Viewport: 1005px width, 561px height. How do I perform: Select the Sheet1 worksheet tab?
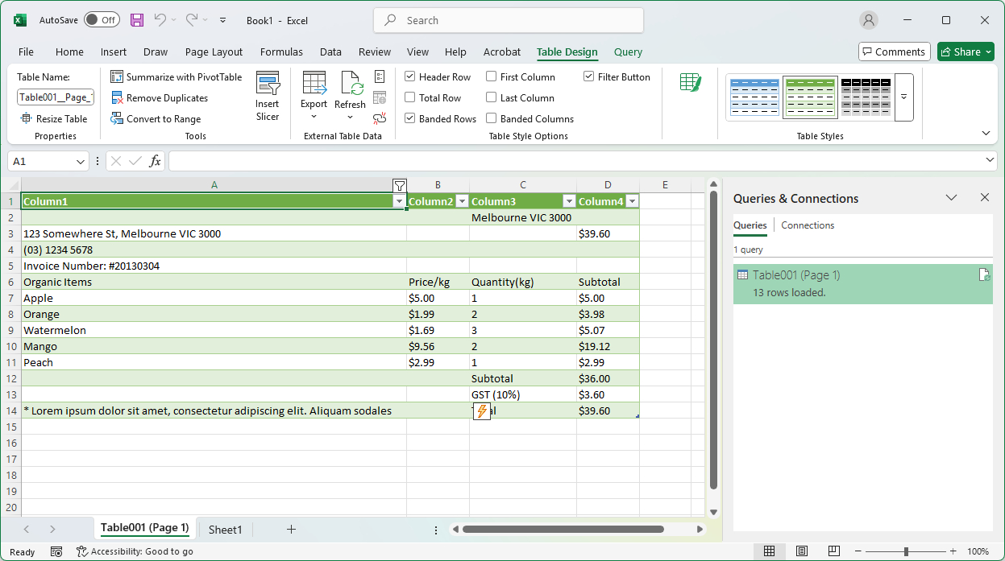tap(226, 529)
